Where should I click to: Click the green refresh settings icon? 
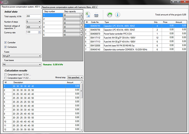click(110, 15)
